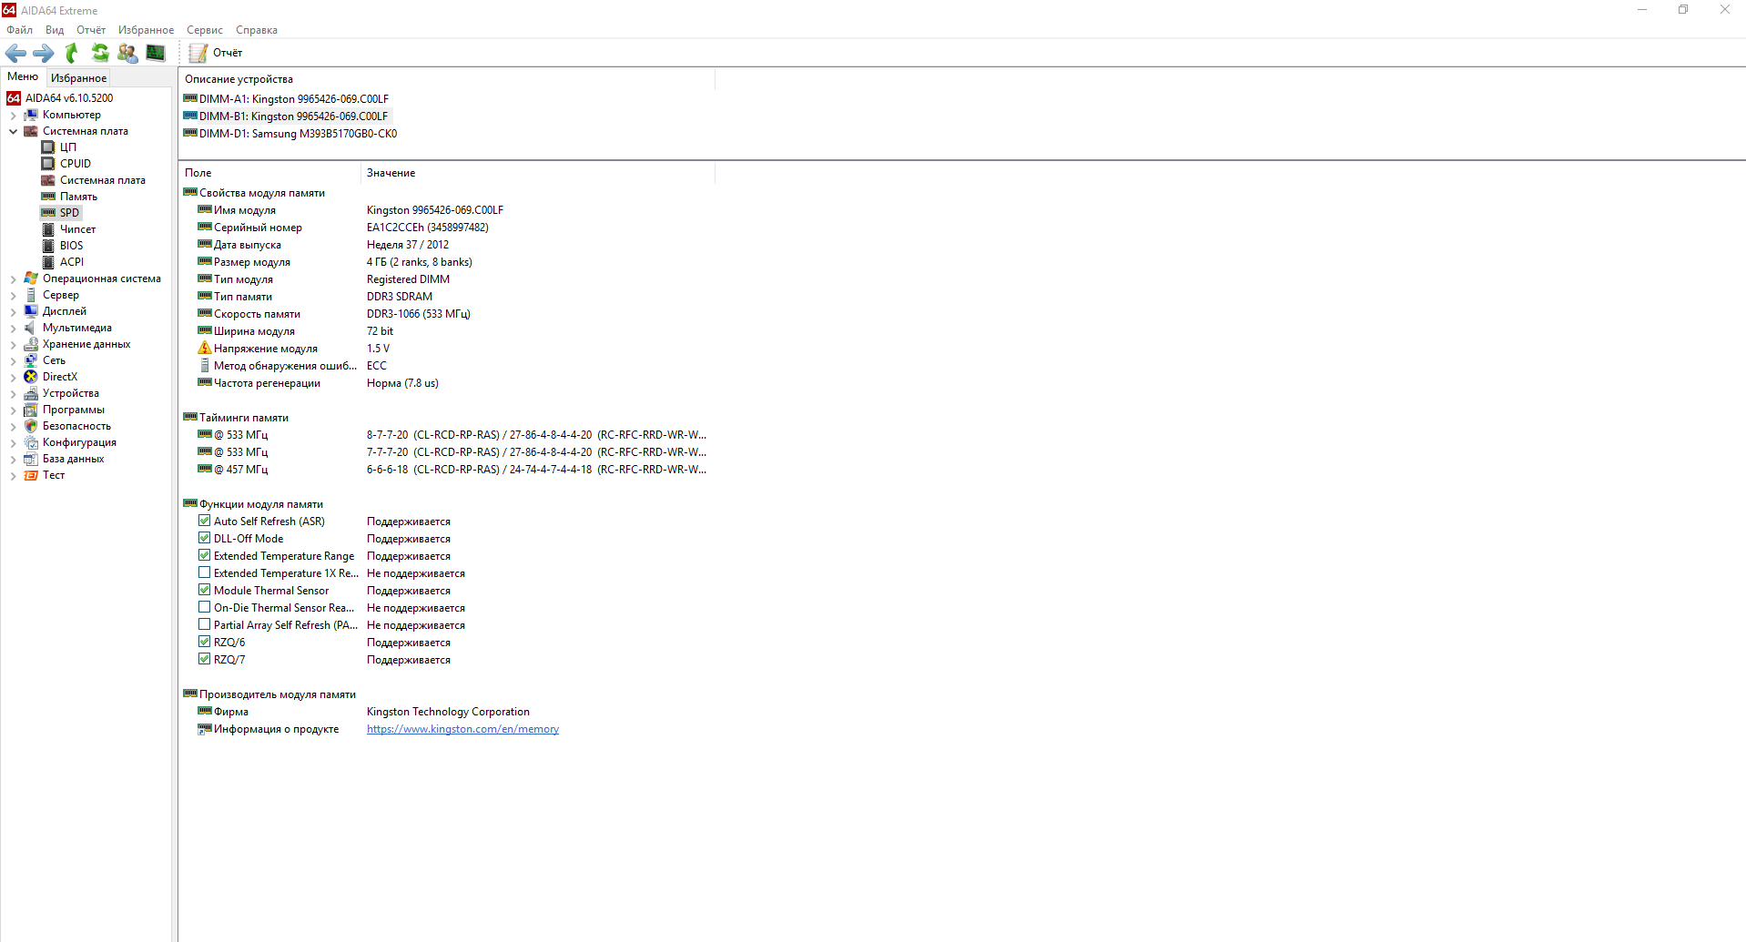Open the Файл menu
The height and width of the screenshot is (942, 1746).
pyautogui.click(x=19, y=30)
